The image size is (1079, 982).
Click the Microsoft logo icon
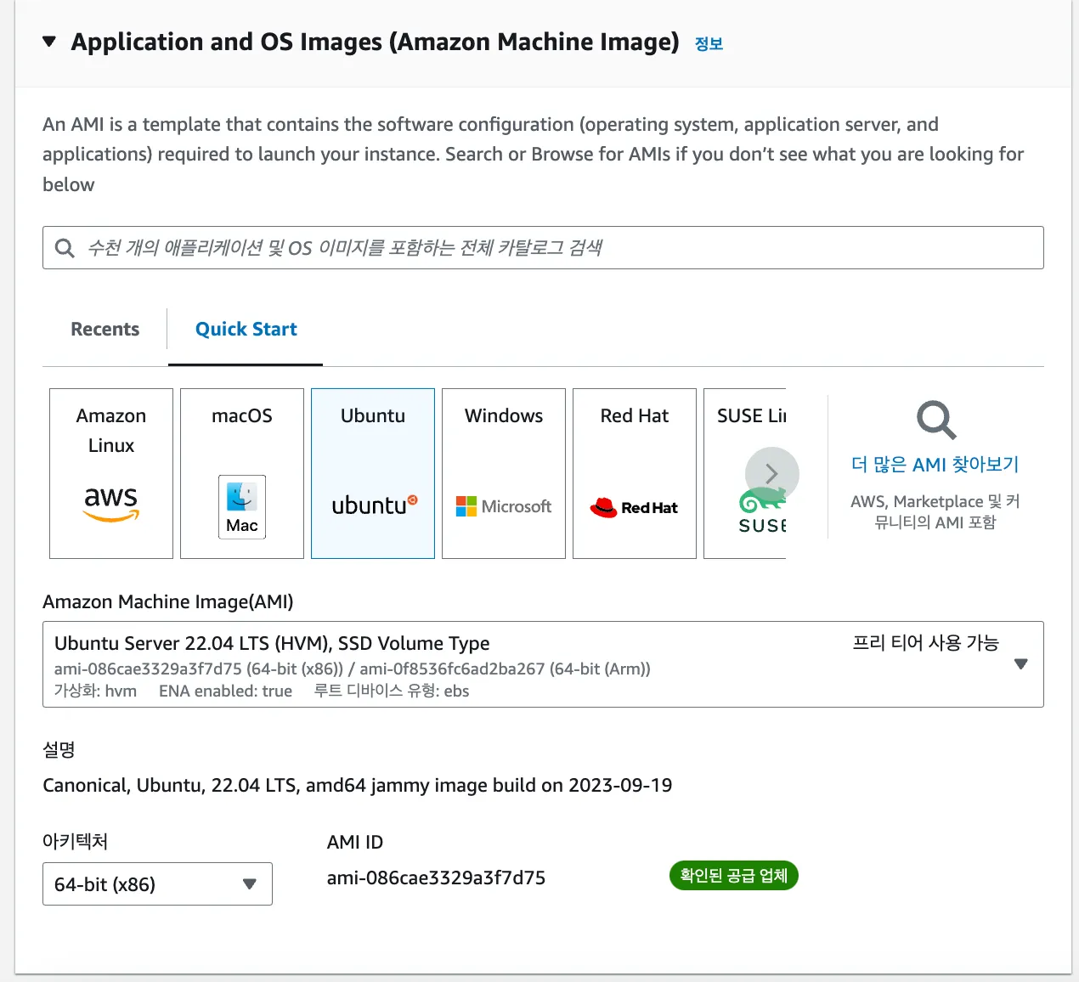[x=504, y=506]
